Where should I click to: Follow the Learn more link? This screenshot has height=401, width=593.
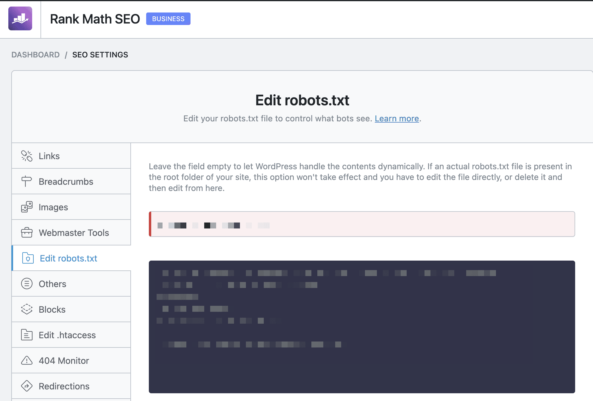click(397, 118)
